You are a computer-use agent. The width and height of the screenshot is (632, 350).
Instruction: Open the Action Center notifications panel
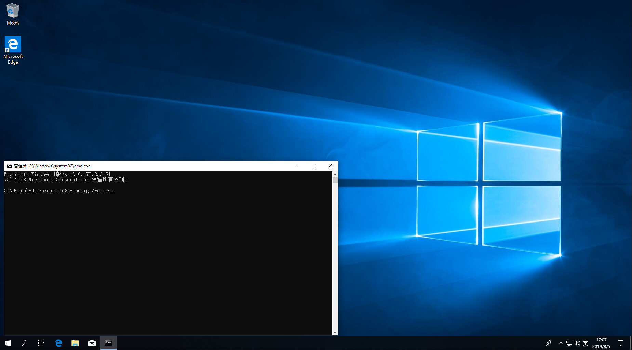pos(621,343)
